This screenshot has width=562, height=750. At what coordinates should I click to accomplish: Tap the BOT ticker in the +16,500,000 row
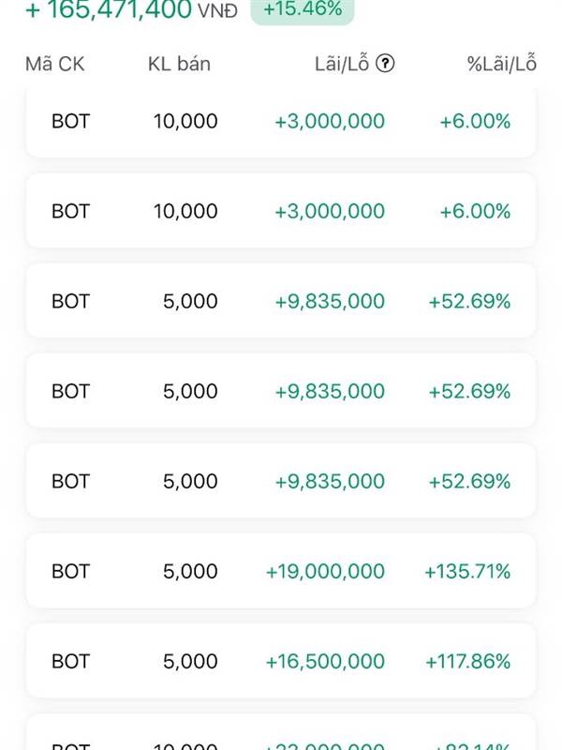71,661
